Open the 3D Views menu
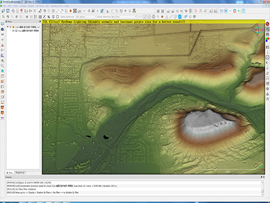 tap(40, 6)
